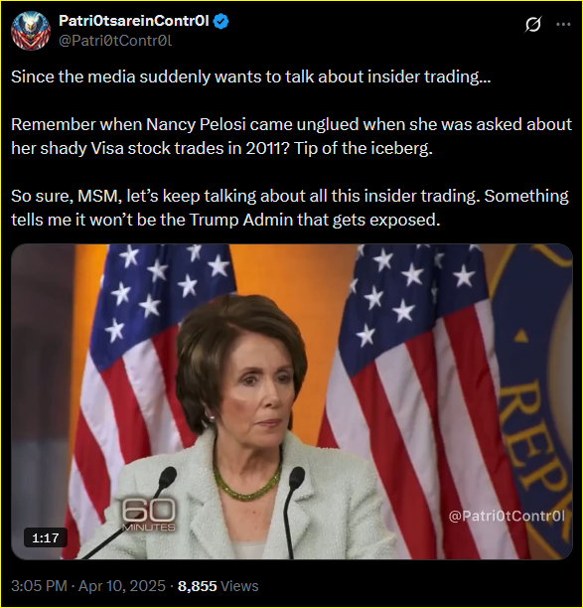The image size is (583, 608).
Task: Open the @Patri0tContr0l handle under name
Action: pos(115,41)
